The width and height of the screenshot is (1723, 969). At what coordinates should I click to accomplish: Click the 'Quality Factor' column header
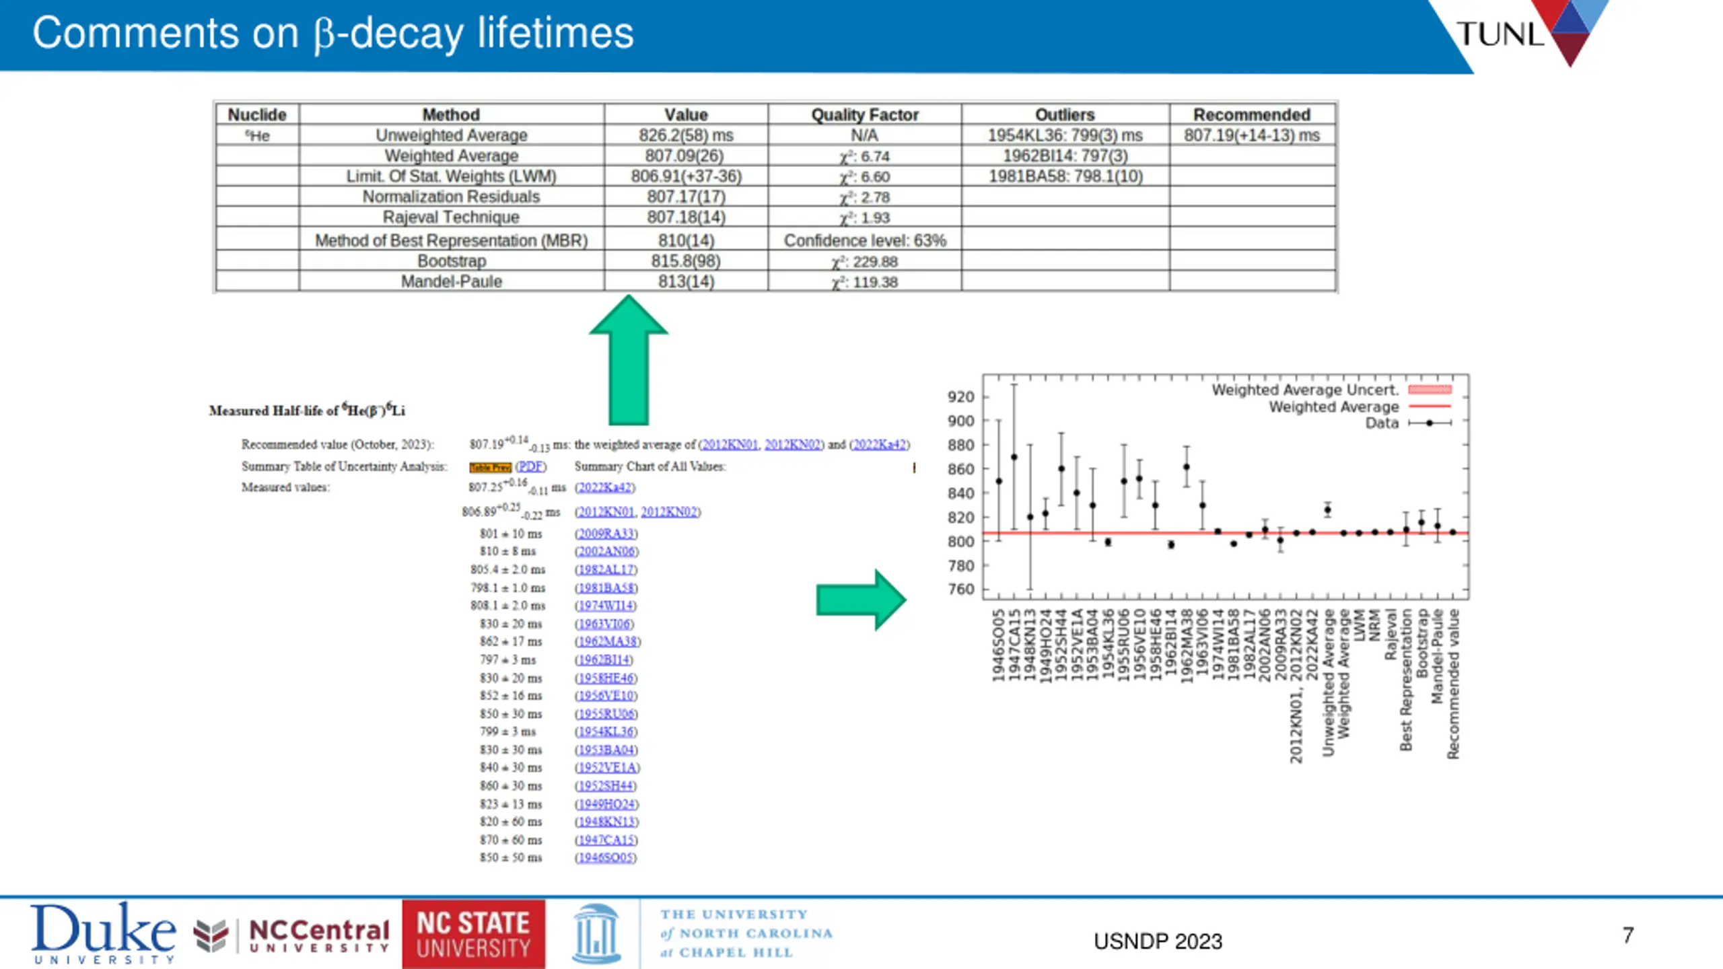[865, 114]
